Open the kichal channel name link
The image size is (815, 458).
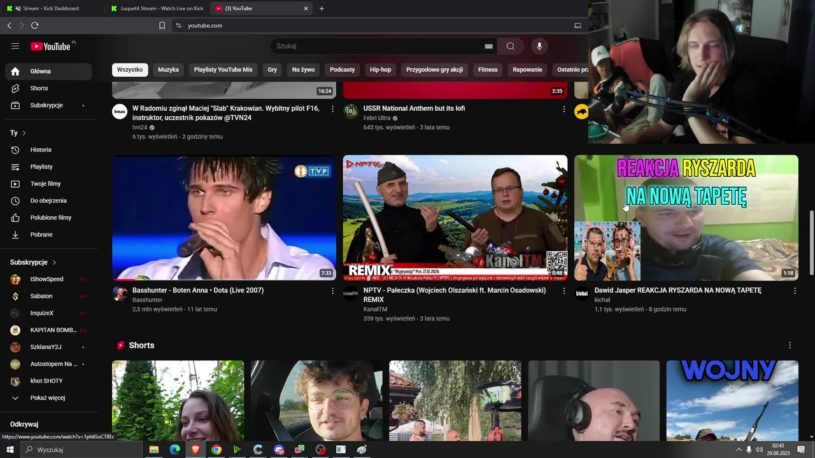pos(602,300)
